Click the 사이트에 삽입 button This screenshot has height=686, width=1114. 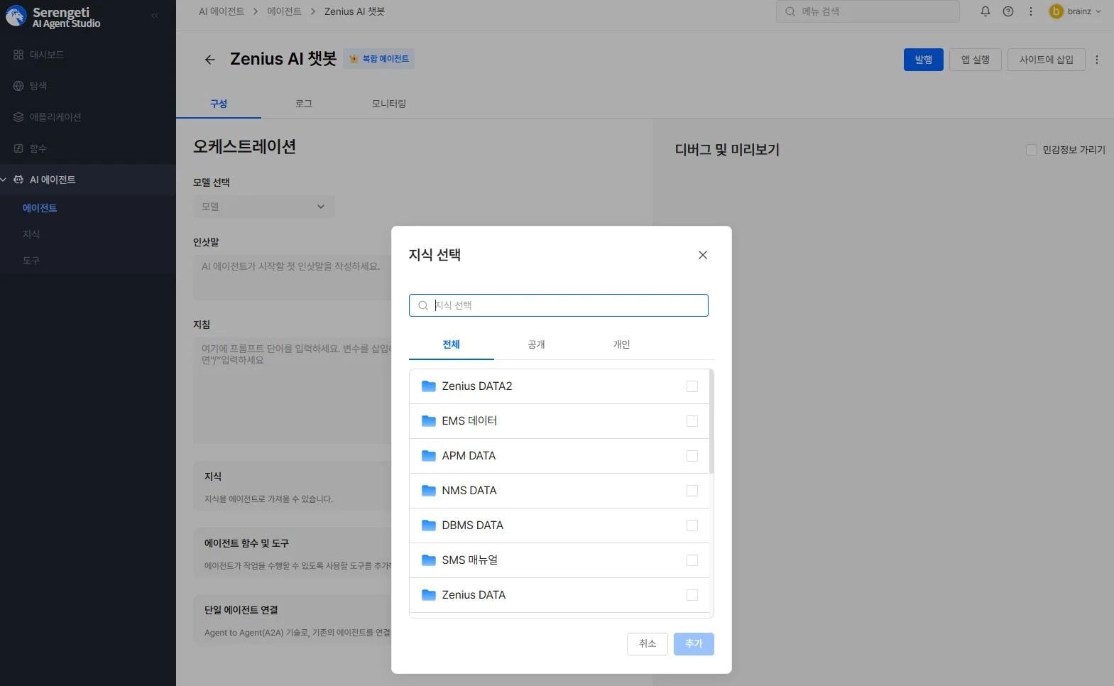(x=1047, y=60)
